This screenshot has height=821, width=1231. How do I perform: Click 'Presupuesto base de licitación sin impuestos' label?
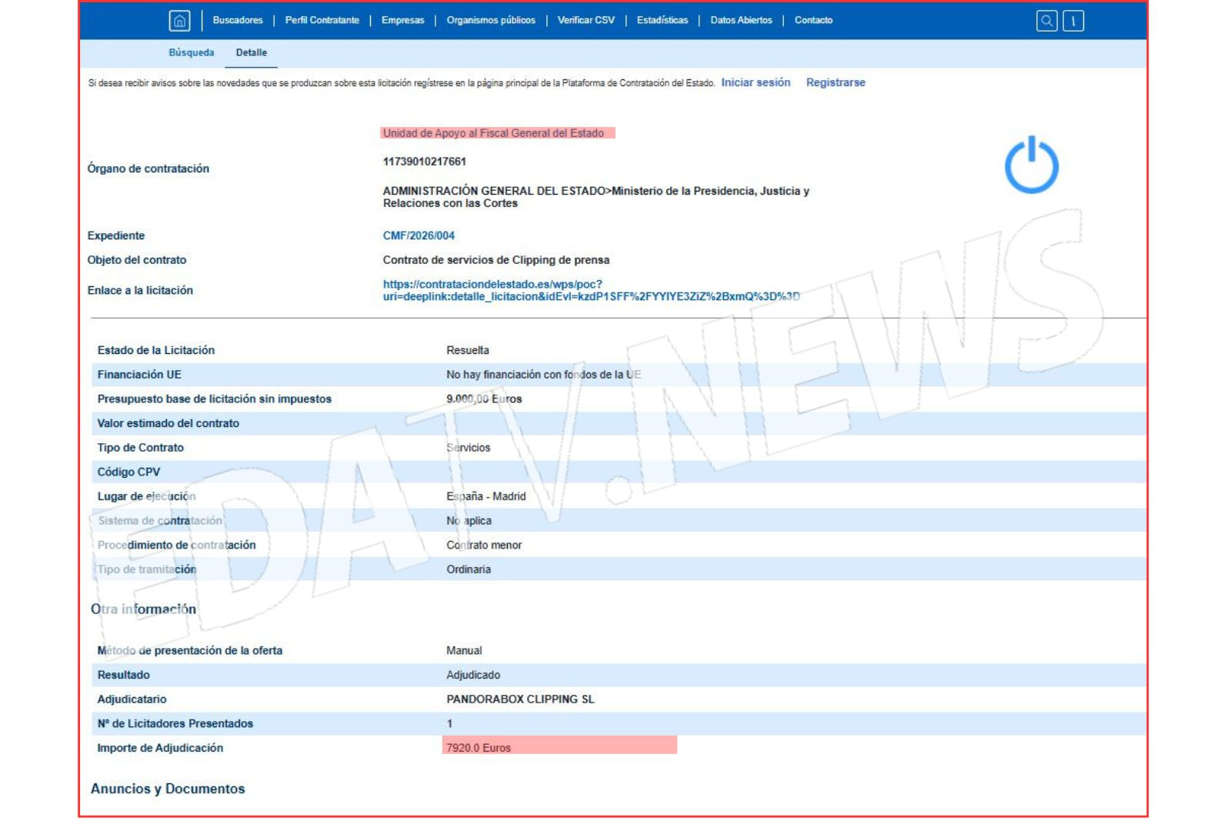tap(215, 399)
